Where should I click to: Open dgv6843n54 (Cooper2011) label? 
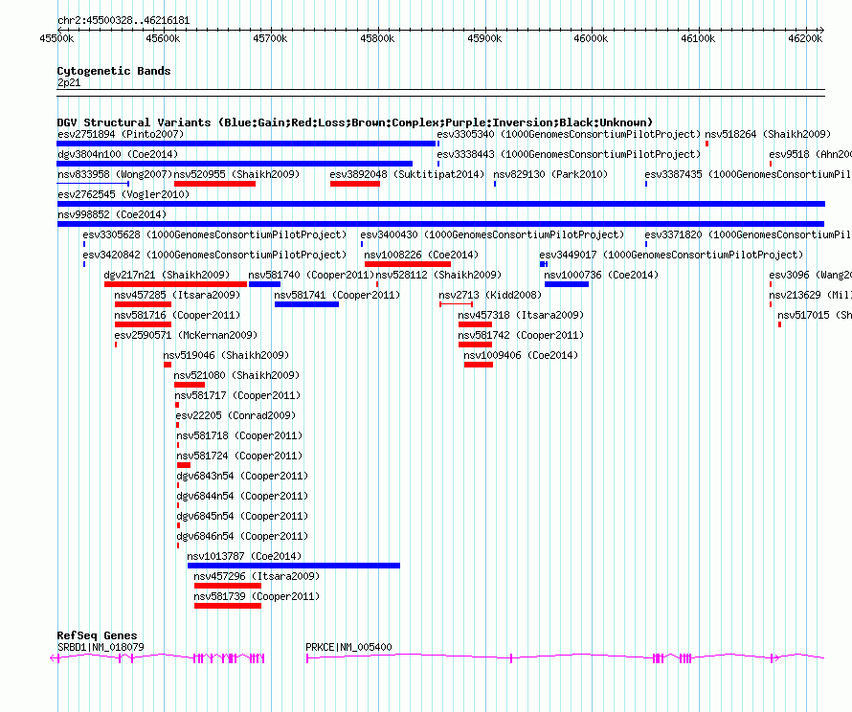242,476
